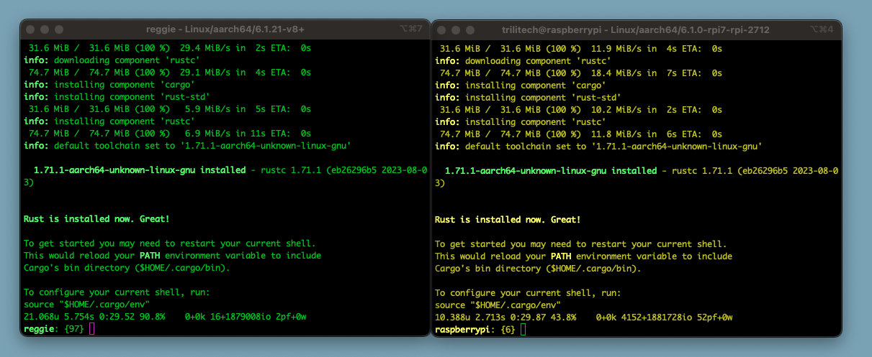Click the 'raspberrypi: {6}' prompt text
872x357 pixels.
tap(475, 329)
